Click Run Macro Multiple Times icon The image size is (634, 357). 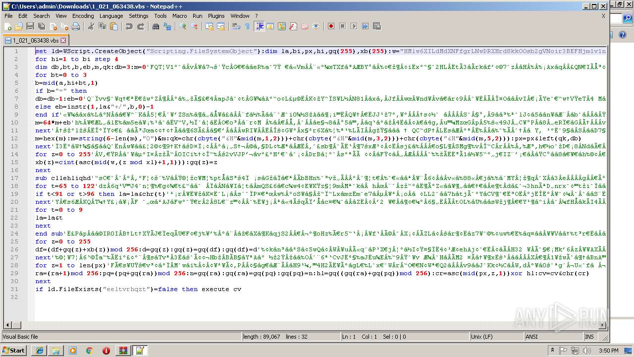[x=365, y=26]
